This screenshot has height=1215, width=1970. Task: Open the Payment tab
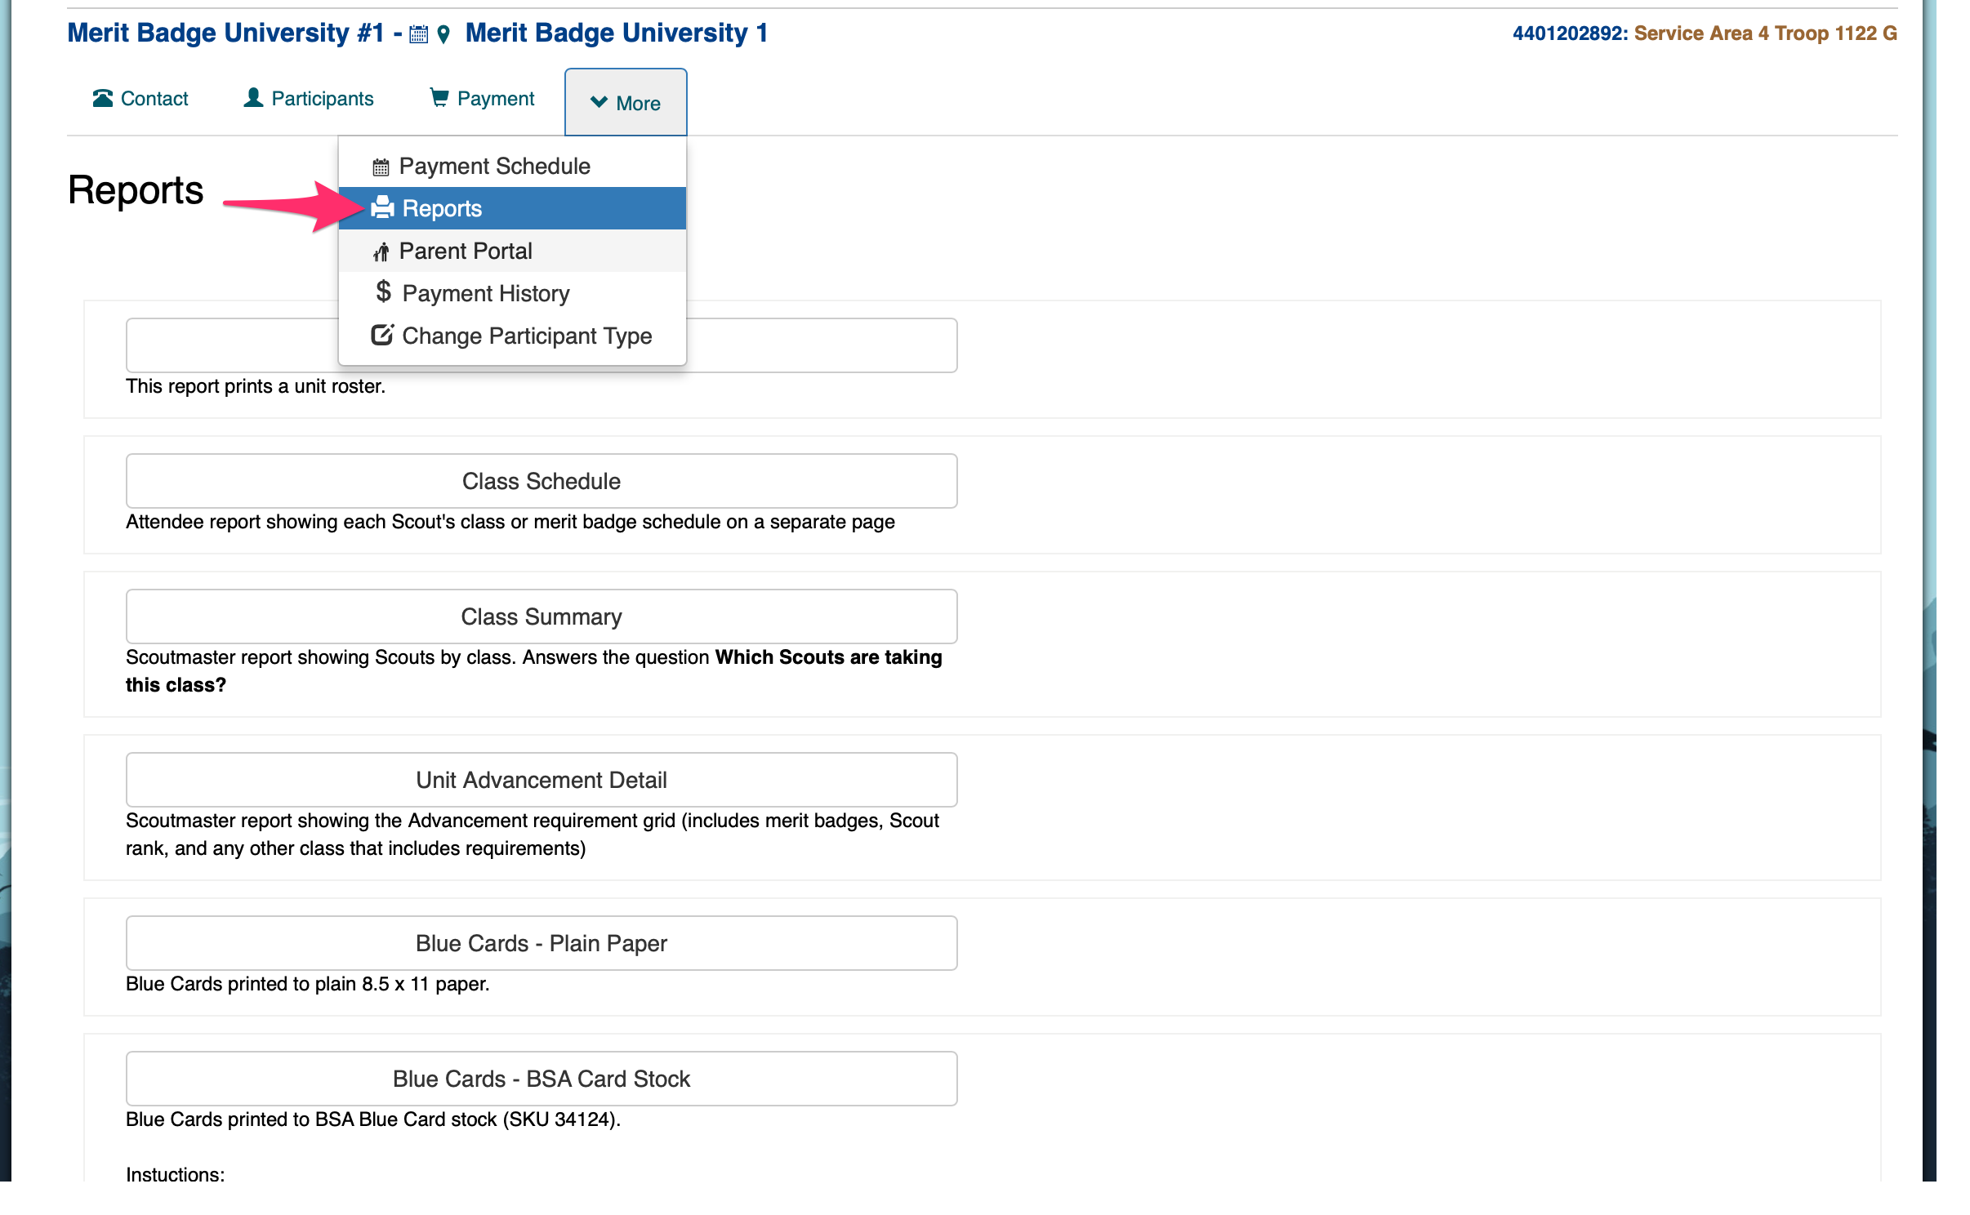point(482,99)
